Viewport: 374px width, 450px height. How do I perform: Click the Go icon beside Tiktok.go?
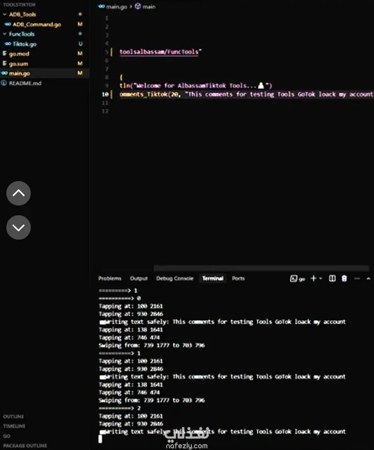pos(8,44)
